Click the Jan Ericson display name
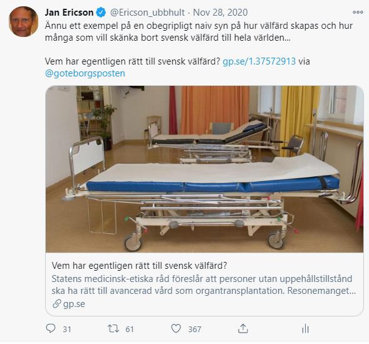Screen dimensions: 369x344 (x=69, y=13)
